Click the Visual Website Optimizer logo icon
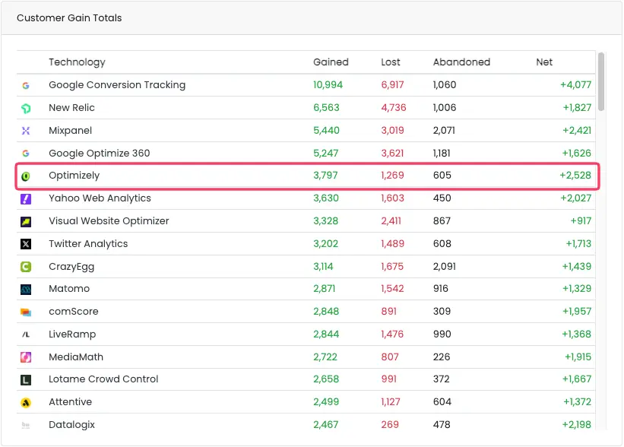The image size is (624, 447). click(x=26, y=221)
